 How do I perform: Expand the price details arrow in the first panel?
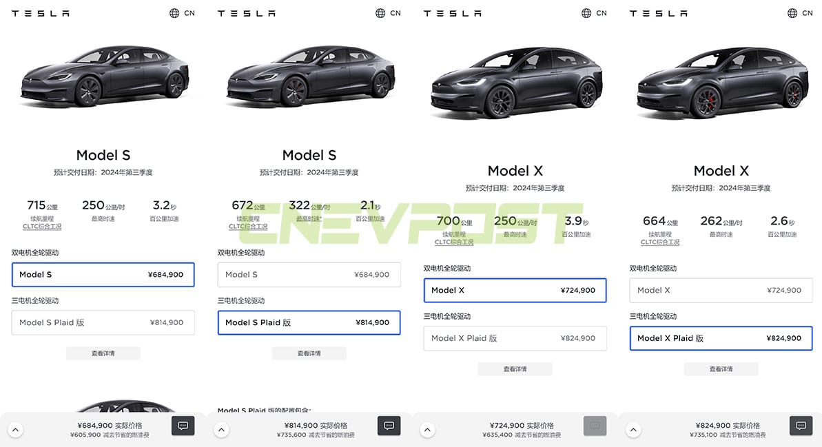tap(15, 428)
